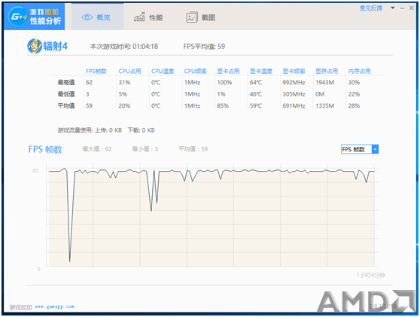
Task: Click the 最高值 row label
Action: click(x=66, y=82)
